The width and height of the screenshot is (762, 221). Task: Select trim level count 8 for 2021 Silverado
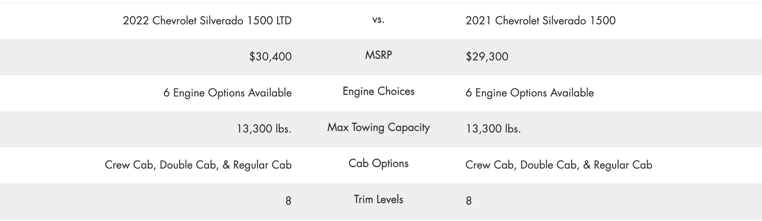point(469,201)
